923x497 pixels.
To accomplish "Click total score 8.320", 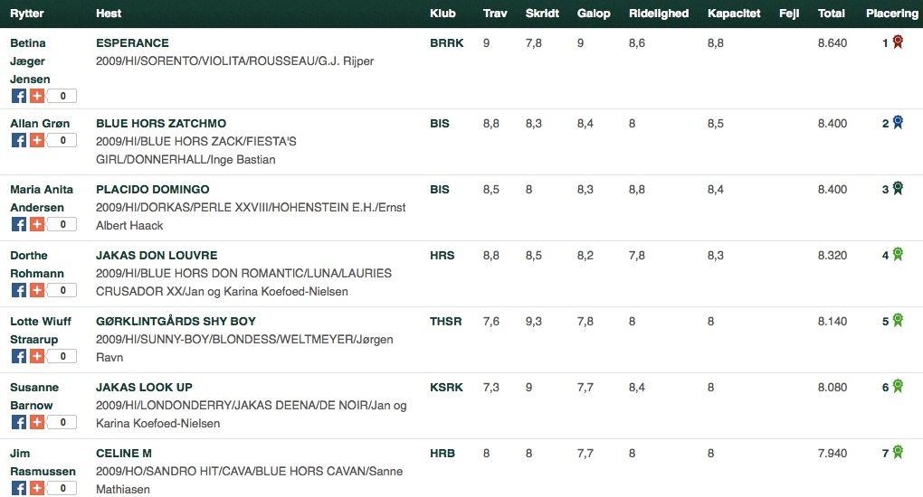I will (x=833, y=255).
